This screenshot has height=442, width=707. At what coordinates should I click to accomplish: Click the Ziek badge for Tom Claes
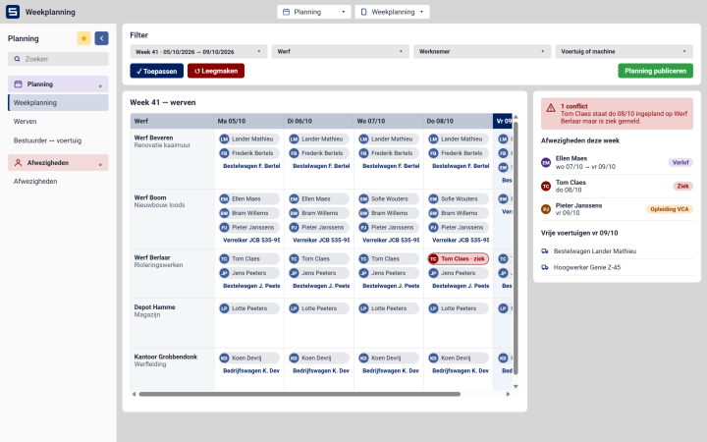[x=682, y=186]
